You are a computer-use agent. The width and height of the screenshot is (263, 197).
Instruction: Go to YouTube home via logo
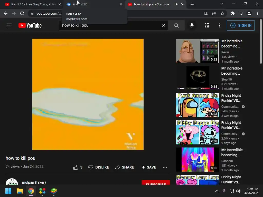click(x=30, y=25)
